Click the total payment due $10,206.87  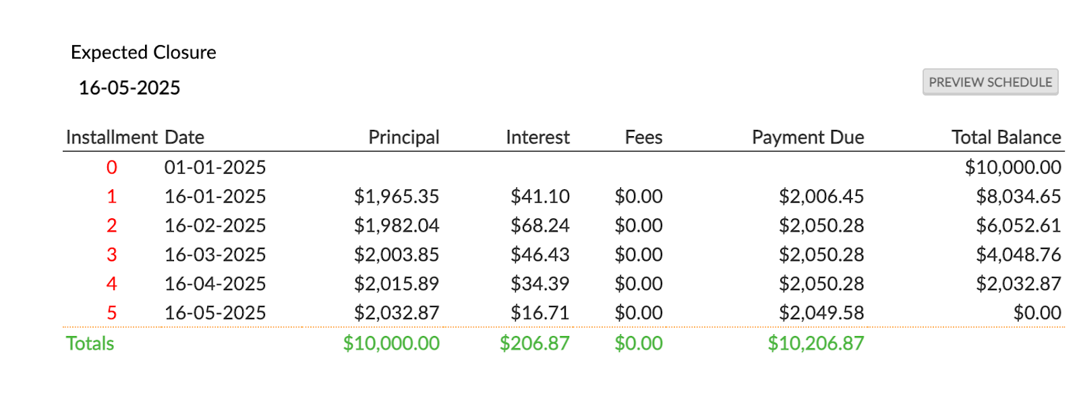pos(816,343)
